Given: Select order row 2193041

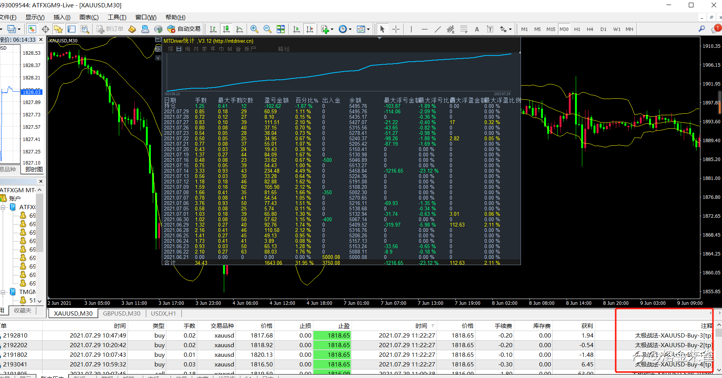Looking at the screenshot, I should (x=357, y=365).
